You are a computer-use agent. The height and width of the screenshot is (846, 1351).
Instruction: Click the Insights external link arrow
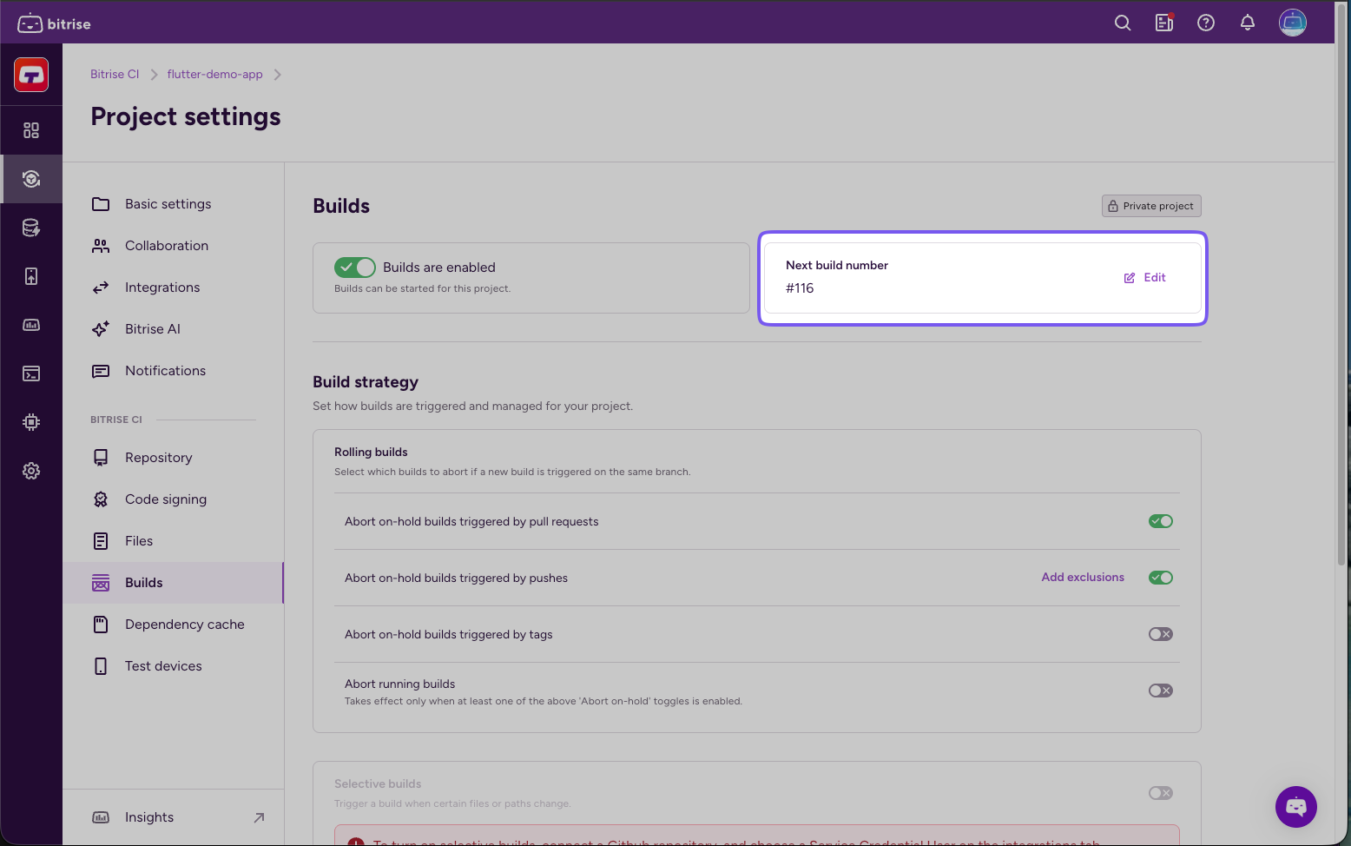(x=259, y=817)
